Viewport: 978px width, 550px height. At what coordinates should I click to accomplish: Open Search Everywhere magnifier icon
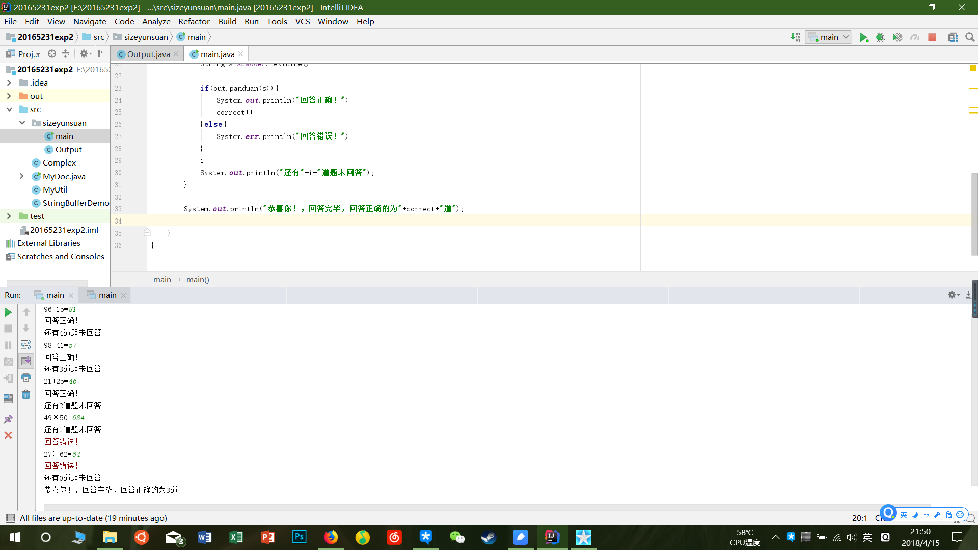click(x=970, y=37)
